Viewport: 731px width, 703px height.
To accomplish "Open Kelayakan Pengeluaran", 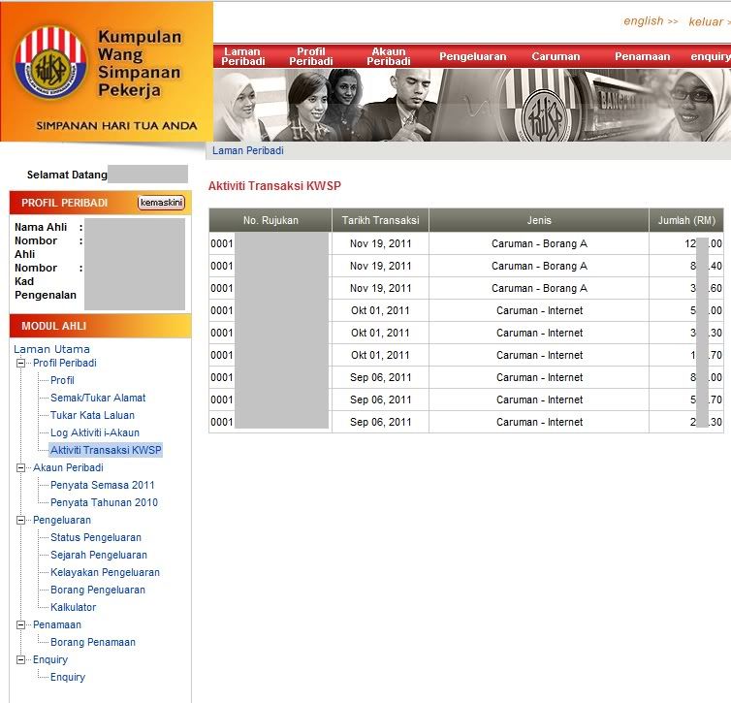I will click(x=105, y=572).
